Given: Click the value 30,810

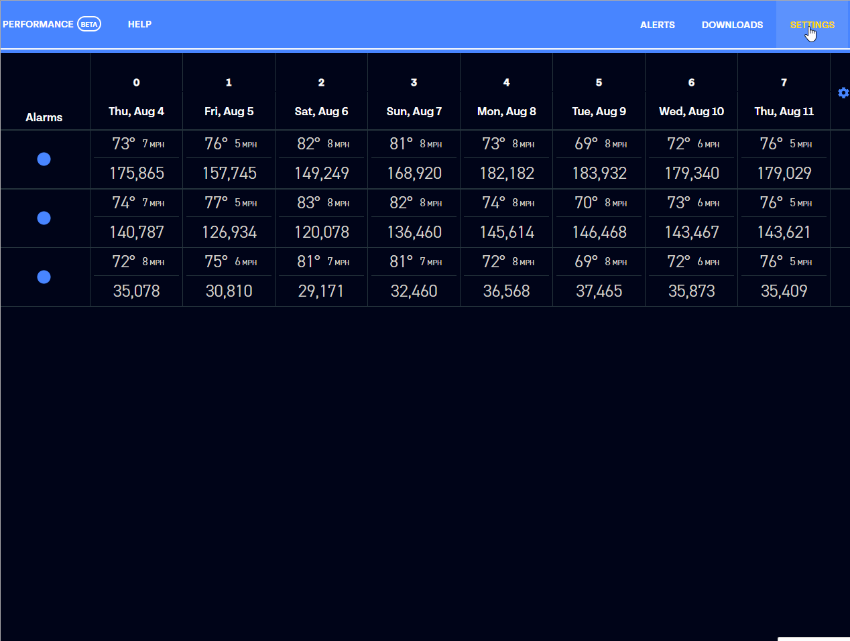Looking at the screenshot, I should [229, 291].
